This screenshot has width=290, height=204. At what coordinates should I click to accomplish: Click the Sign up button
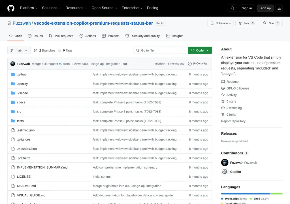coord(265,8)
